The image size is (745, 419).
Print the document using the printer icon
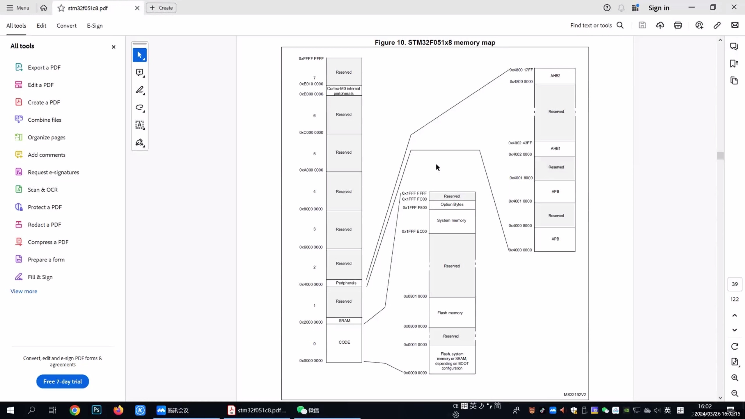678,25
